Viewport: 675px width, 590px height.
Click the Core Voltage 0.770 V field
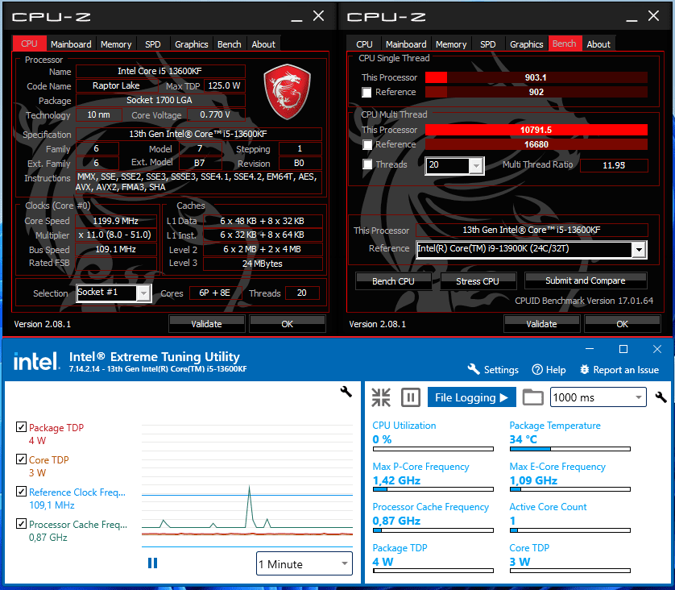pos(216,115)
